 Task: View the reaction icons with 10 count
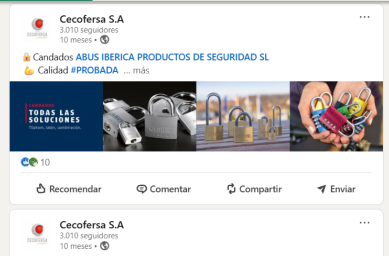coord(35,162)
